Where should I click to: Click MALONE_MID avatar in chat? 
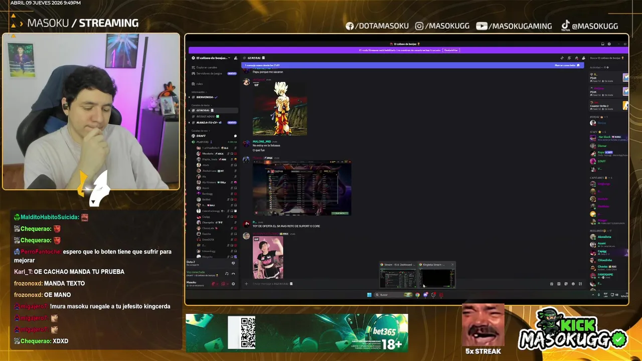click(246, 143)
